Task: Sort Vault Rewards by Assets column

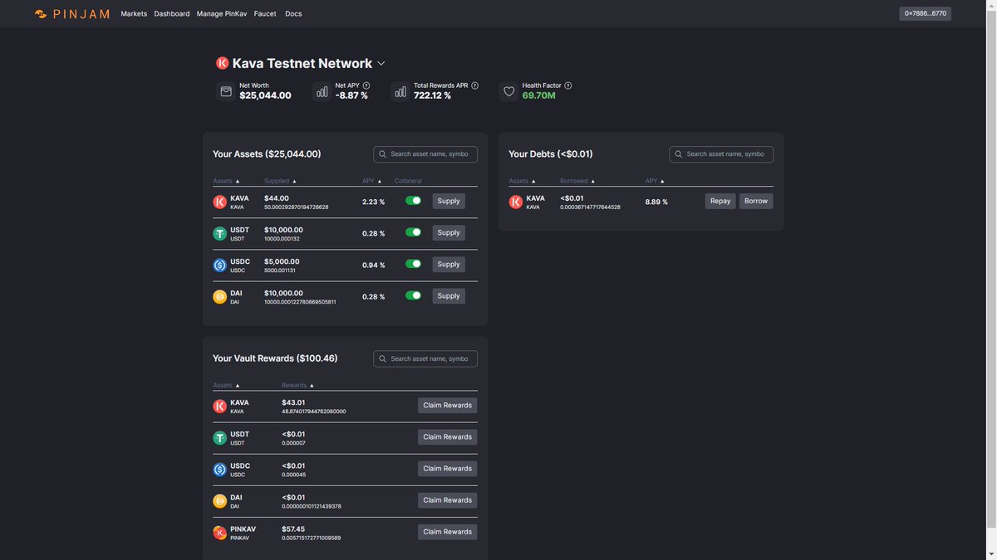Action: point(226,386)
